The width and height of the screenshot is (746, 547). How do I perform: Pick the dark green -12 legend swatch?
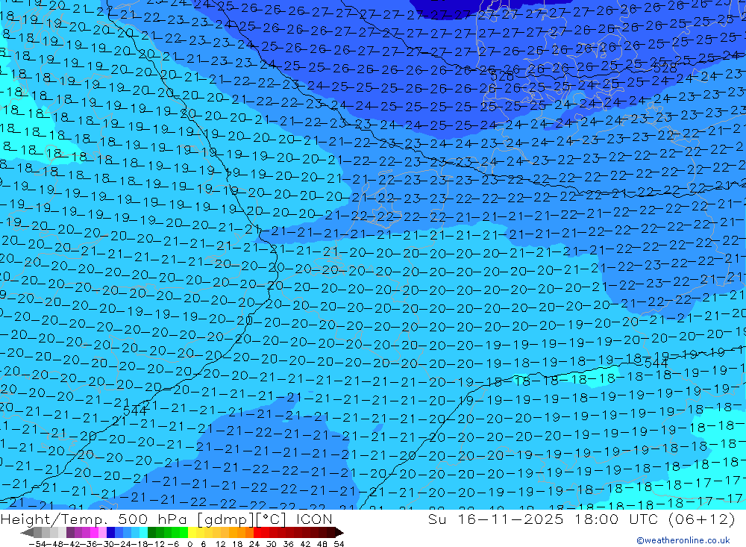click(x=151, y=532)
